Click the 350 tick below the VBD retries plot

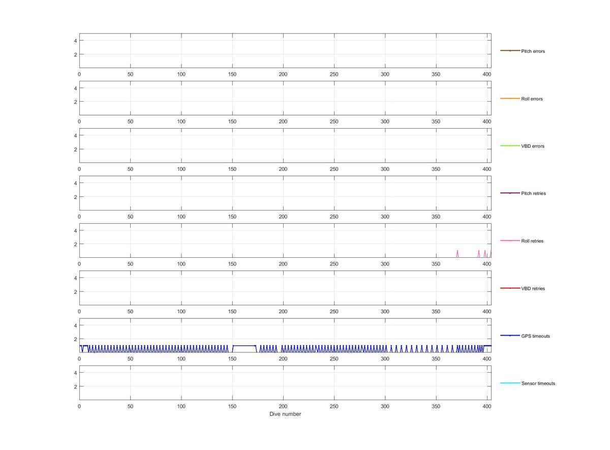click(x=436, y=312)
